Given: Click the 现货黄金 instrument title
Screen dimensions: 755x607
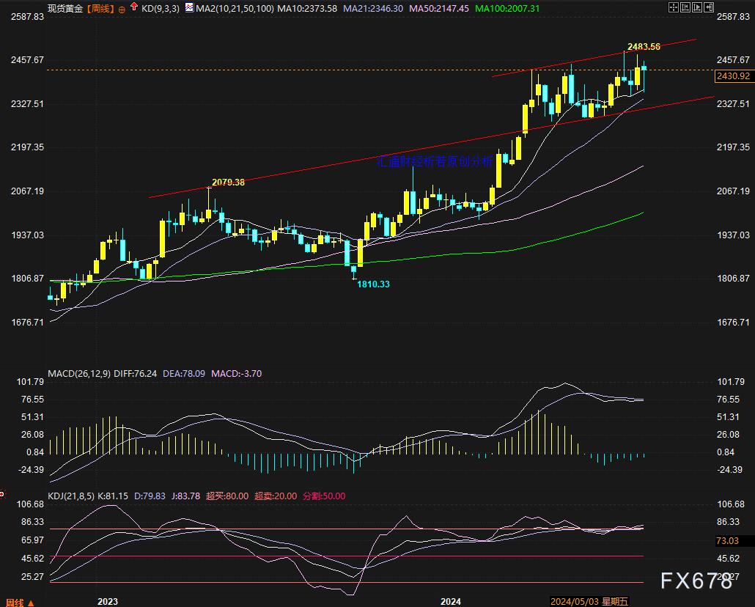Looking at the screenshot, I should click(x=65, y=7).
